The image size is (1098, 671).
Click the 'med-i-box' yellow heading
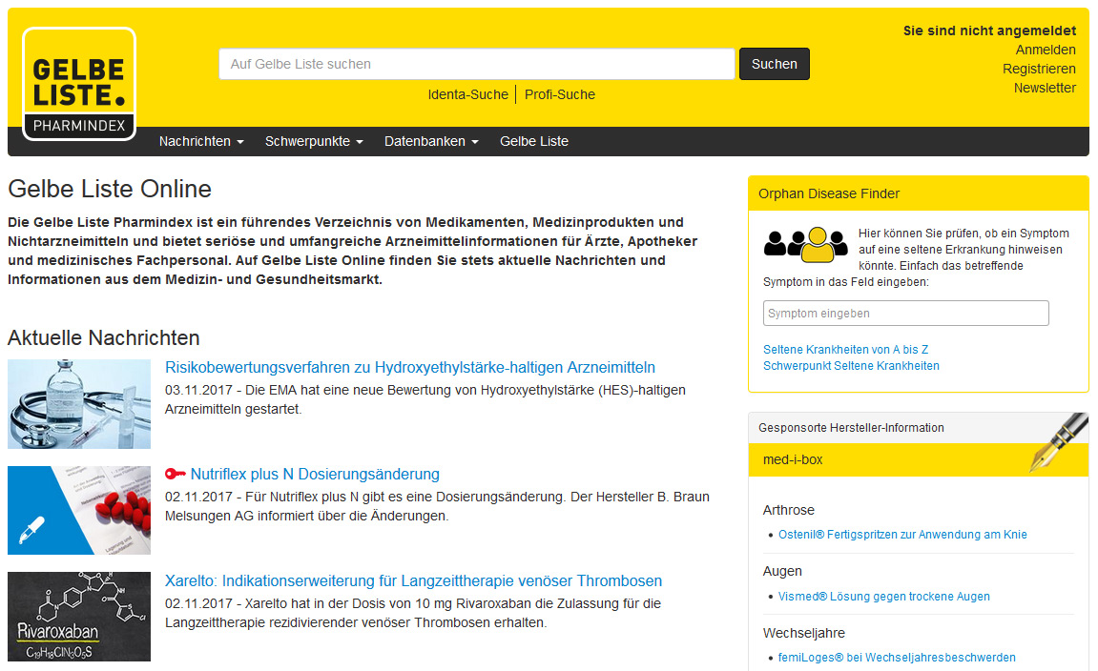coord(793,459)
